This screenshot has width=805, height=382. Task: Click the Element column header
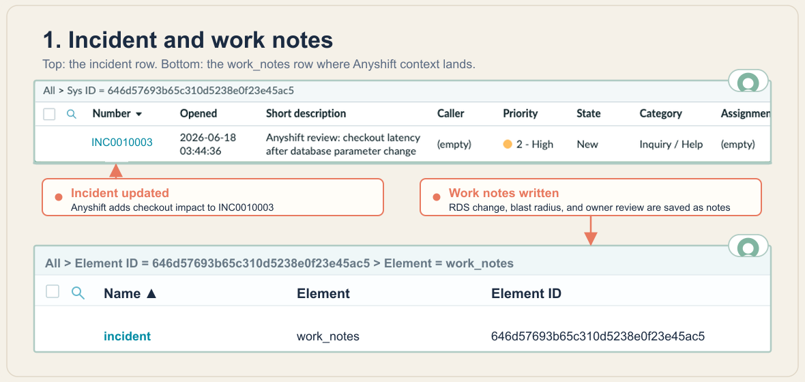323,294
